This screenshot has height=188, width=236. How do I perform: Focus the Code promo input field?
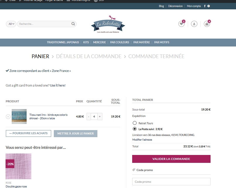pyautogui.click(x=171, y=182)
